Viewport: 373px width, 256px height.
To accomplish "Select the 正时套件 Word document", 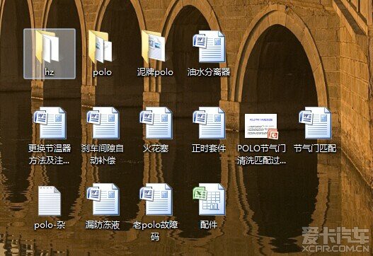I will 209,122.
